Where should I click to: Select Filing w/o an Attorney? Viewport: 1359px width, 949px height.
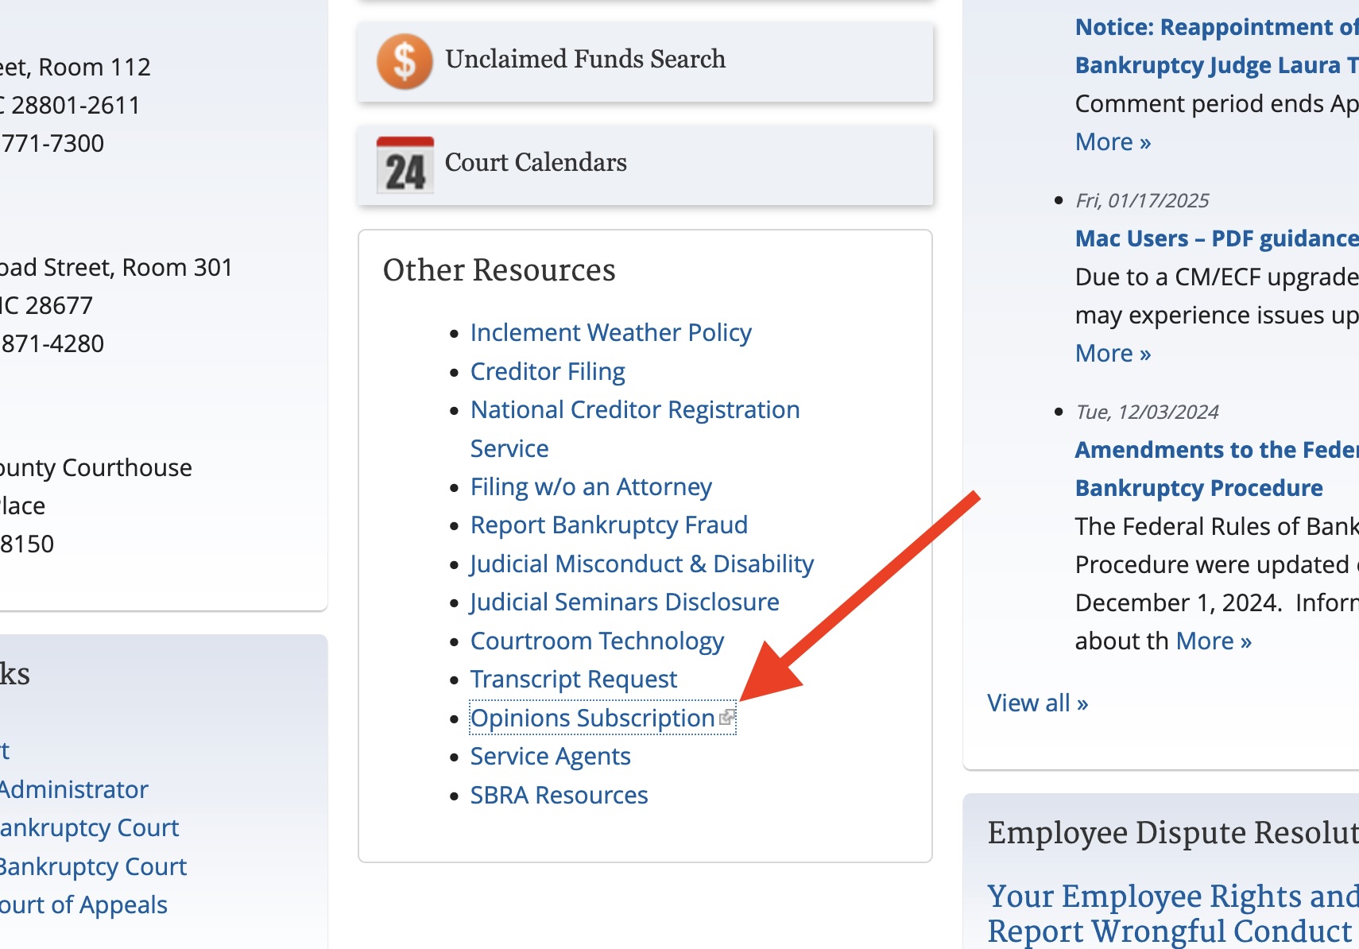pos(590,486)
